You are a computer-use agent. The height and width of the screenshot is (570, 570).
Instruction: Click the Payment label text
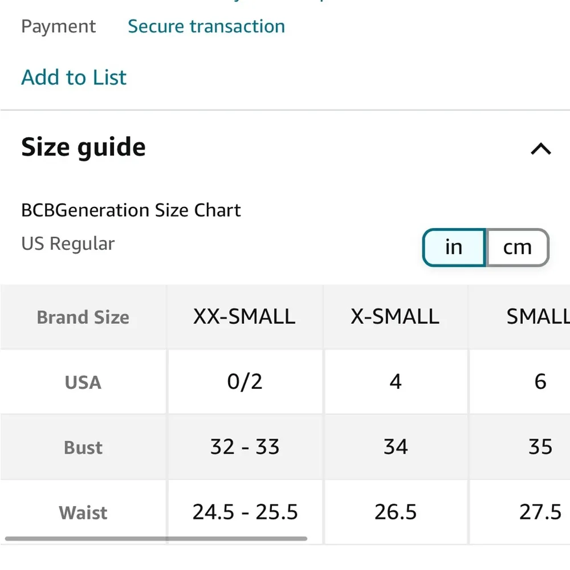coord(58,26)
